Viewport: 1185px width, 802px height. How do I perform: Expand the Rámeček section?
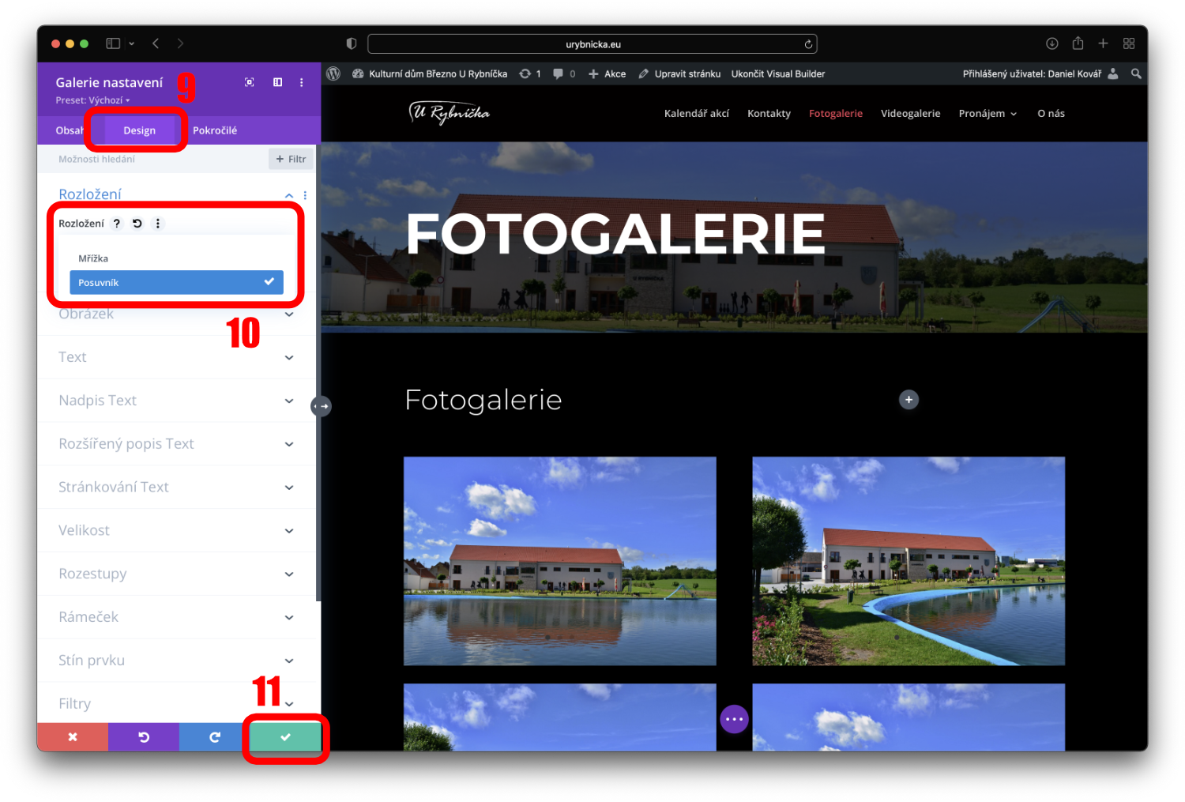[x=175, y=617]
